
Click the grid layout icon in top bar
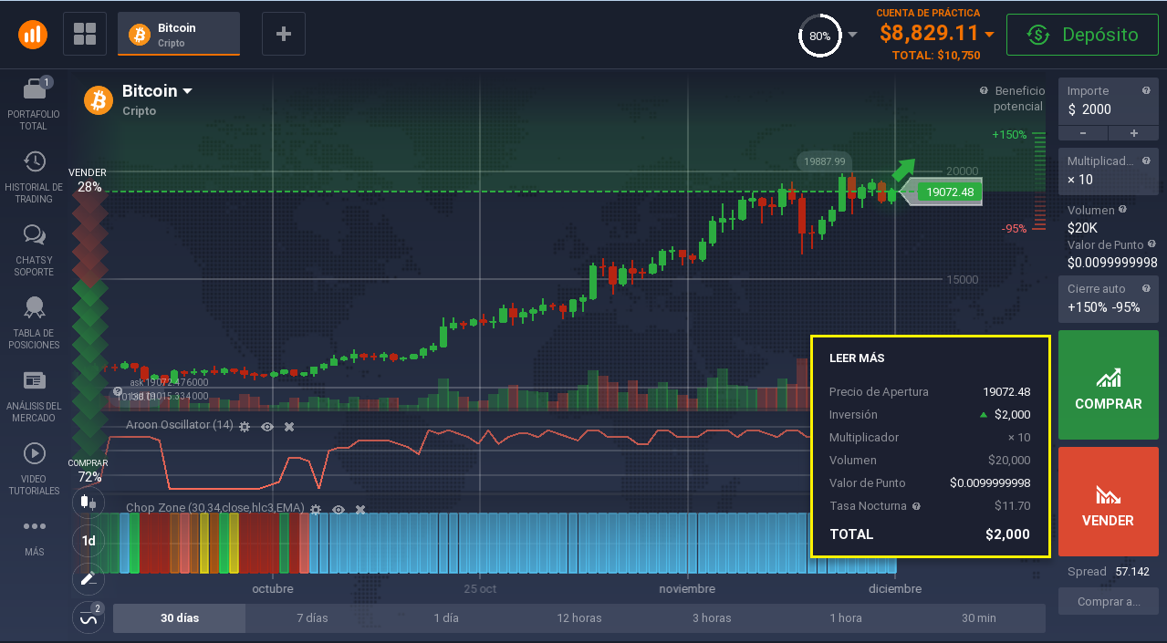pos(85,34)
